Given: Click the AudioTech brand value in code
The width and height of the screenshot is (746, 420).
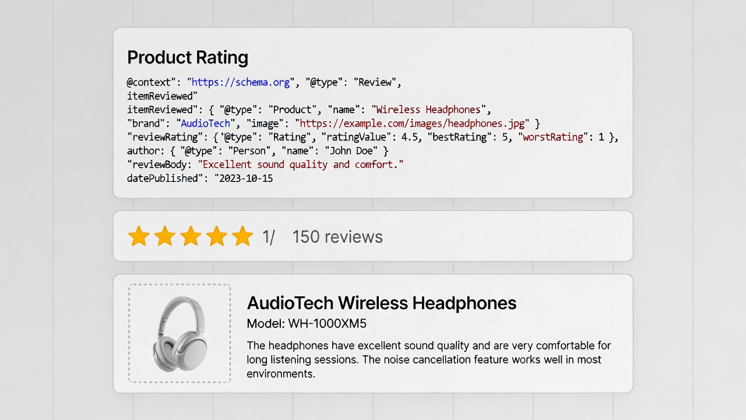Looking at the screenshot, I should click(x=205, y=124).
